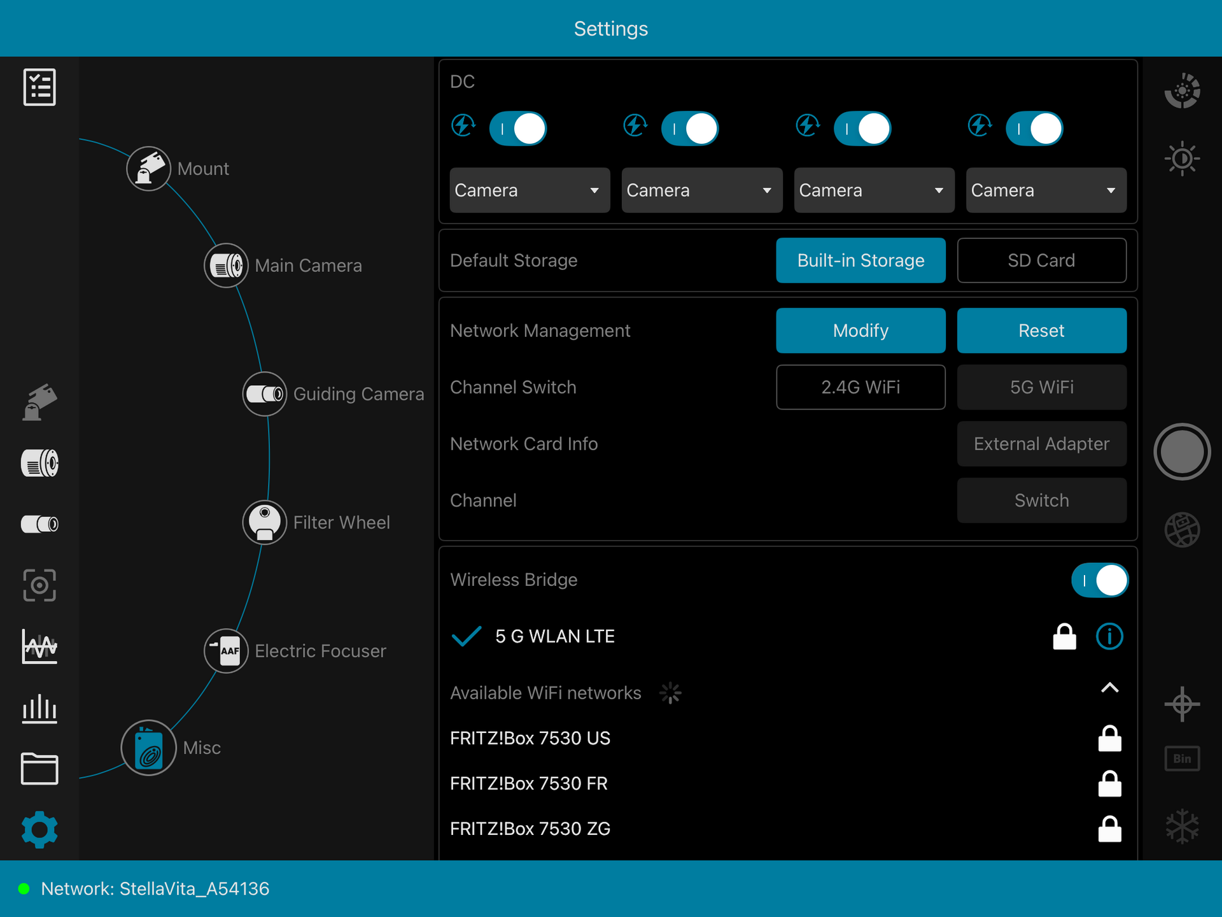1222x917 pixels.
Task: Switch channel to 2.4G WiFi
Action: coord(860,387)
